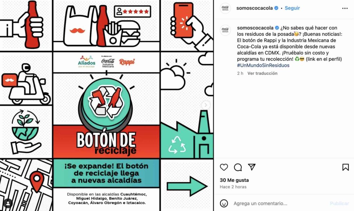
Task: Open the Hace 2 horas timestamp
Action: click(x=233, y=187)
